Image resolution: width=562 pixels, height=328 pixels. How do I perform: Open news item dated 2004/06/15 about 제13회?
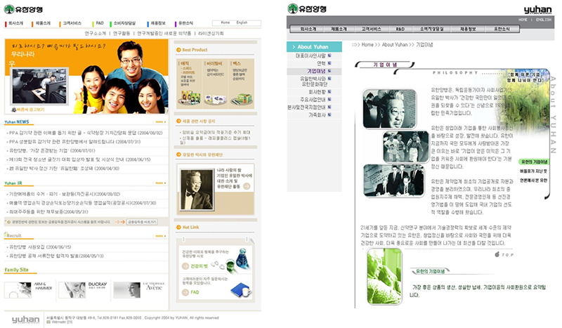[x=79, y=159]
